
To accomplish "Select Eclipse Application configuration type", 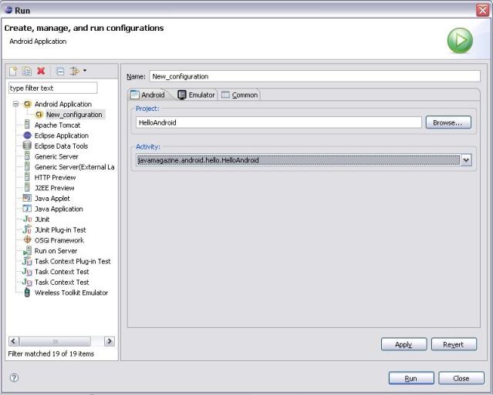I will pyautogui.click(x=61, y=136).
